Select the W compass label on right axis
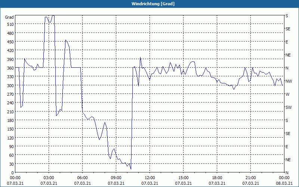The height and width of the screenshot is (187, 299). [x=287, y=94]
